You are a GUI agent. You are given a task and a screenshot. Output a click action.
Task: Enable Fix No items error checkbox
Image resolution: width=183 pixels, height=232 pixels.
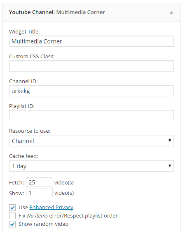(x=12, y=216)
